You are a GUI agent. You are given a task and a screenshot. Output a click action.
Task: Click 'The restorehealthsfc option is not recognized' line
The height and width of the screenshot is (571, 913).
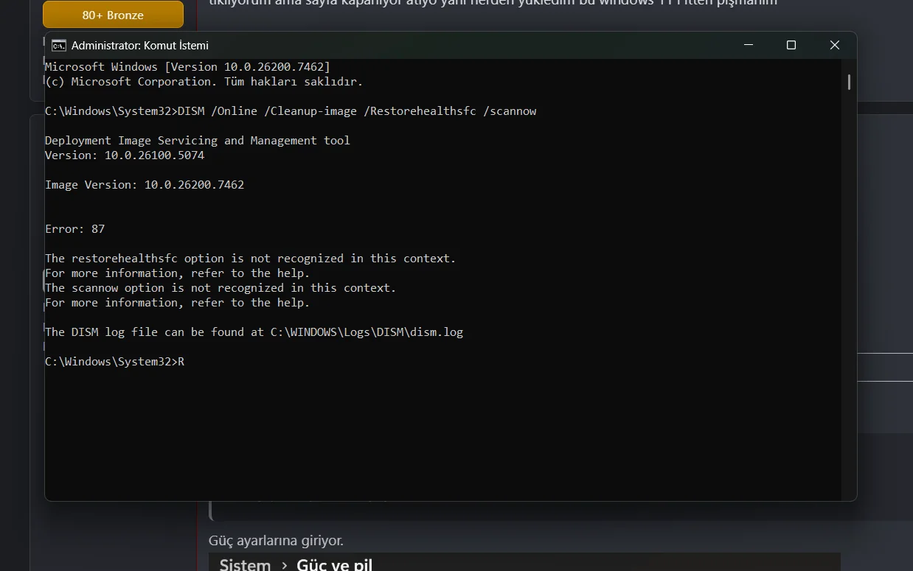point(251,259)
